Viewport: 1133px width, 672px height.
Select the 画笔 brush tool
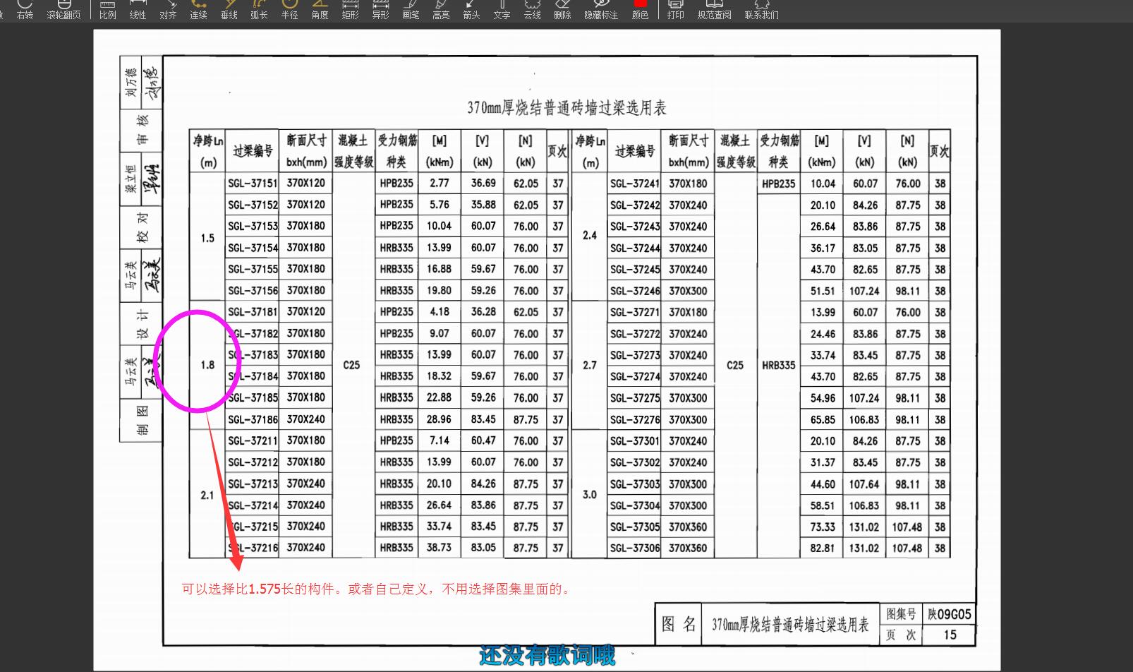pos(411,10)
